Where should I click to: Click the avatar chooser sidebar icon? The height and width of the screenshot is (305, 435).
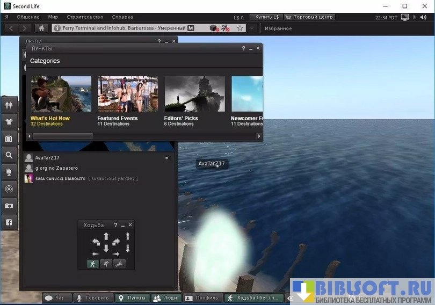coord(9,105)
